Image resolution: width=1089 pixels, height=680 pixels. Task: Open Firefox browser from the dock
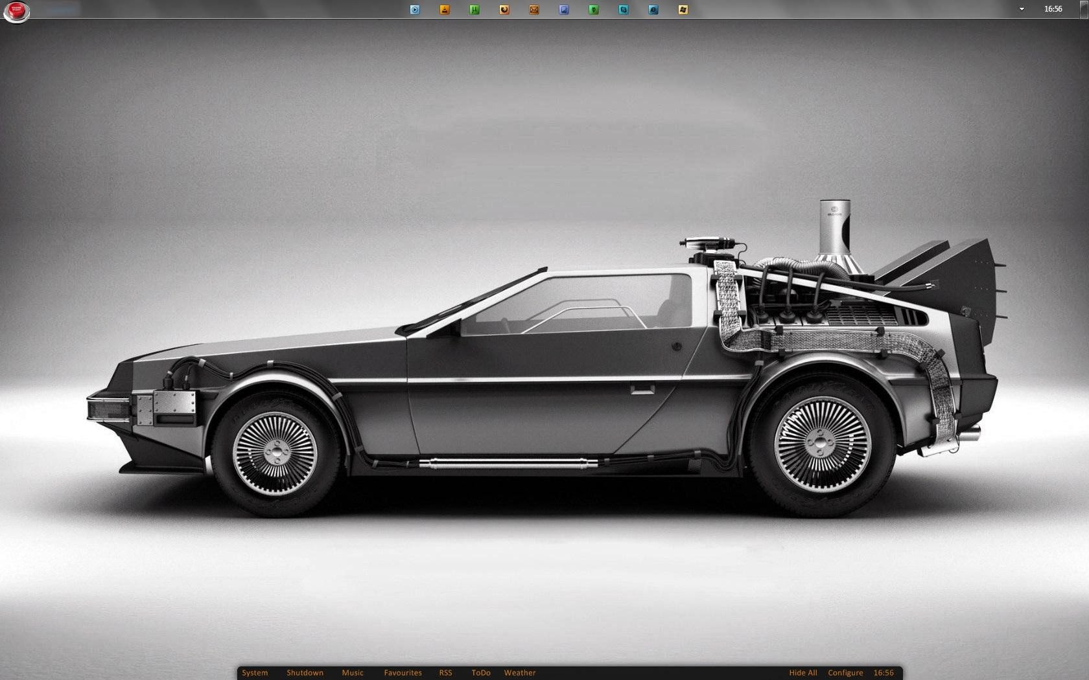click(504, 10)
